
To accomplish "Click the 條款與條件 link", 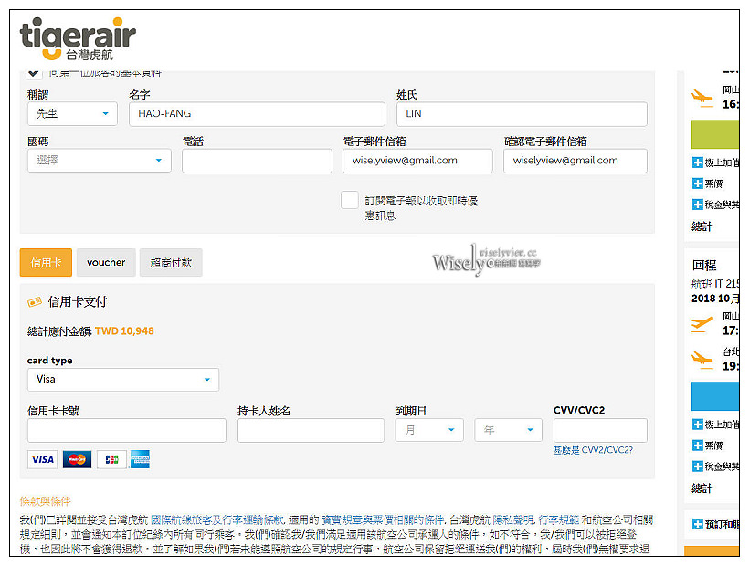I will tap(44, 501).
